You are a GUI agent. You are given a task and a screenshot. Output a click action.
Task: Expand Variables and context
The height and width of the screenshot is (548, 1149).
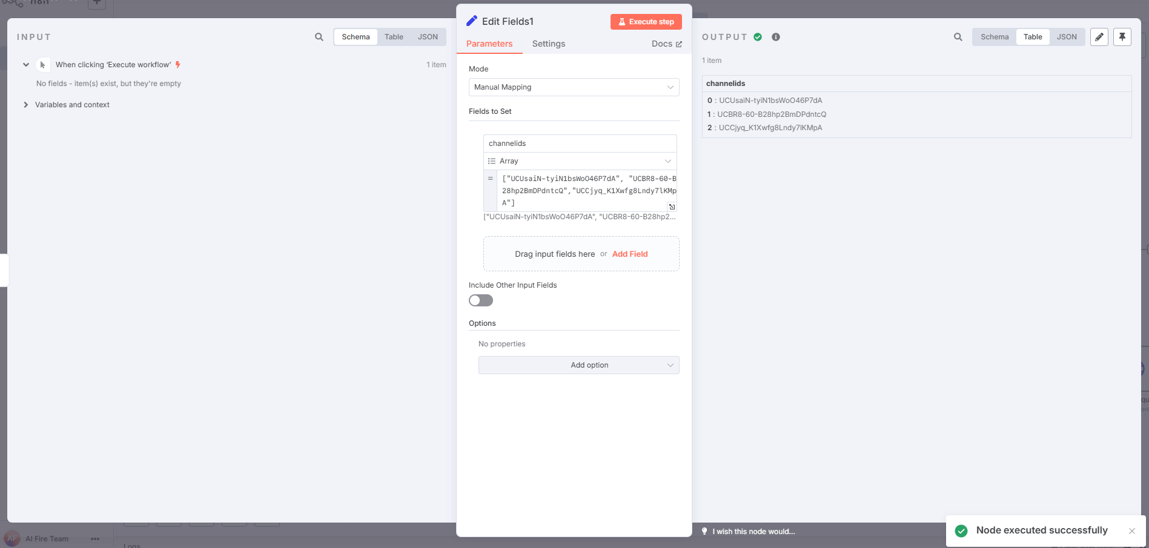pos(26,105)
